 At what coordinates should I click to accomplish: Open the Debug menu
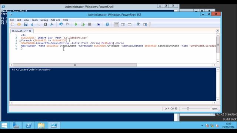tap(44, 20)
